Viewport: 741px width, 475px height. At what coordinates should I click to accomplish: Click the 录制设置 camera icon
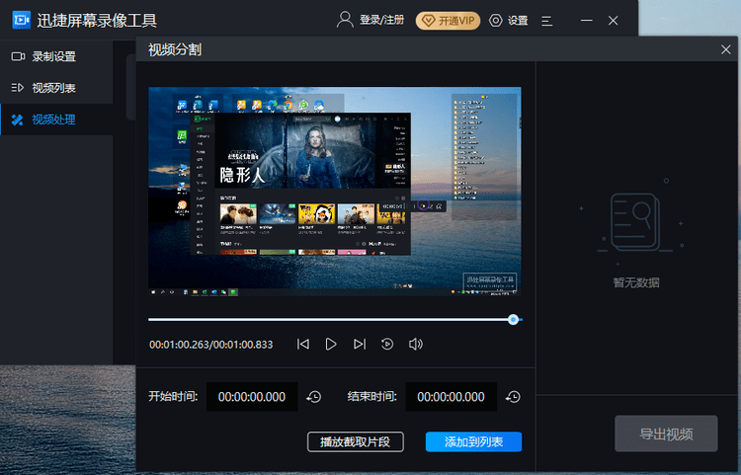18,56
